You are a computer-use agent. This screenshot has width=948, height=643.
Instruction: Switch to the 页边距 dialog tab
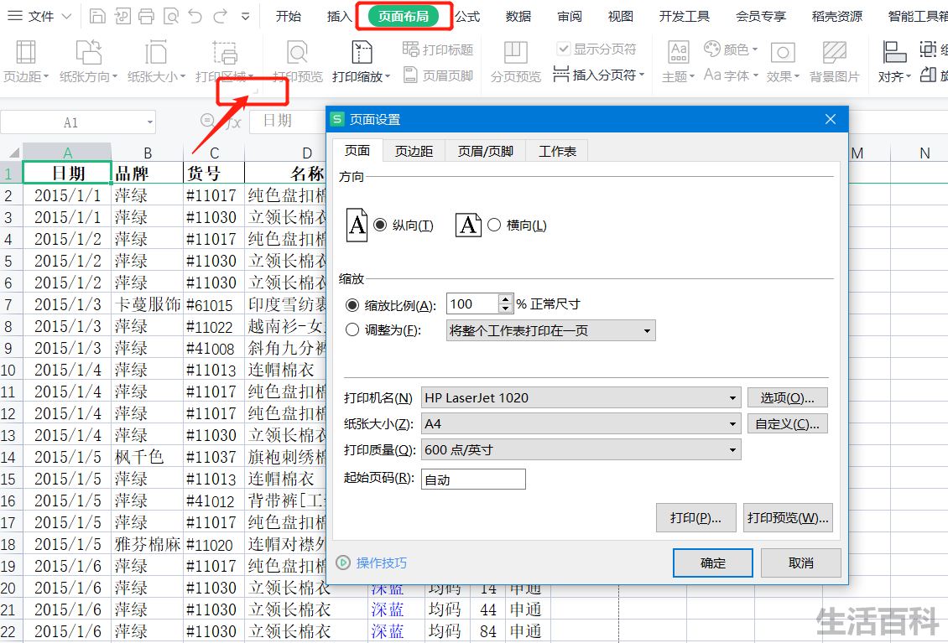[414, 151]
